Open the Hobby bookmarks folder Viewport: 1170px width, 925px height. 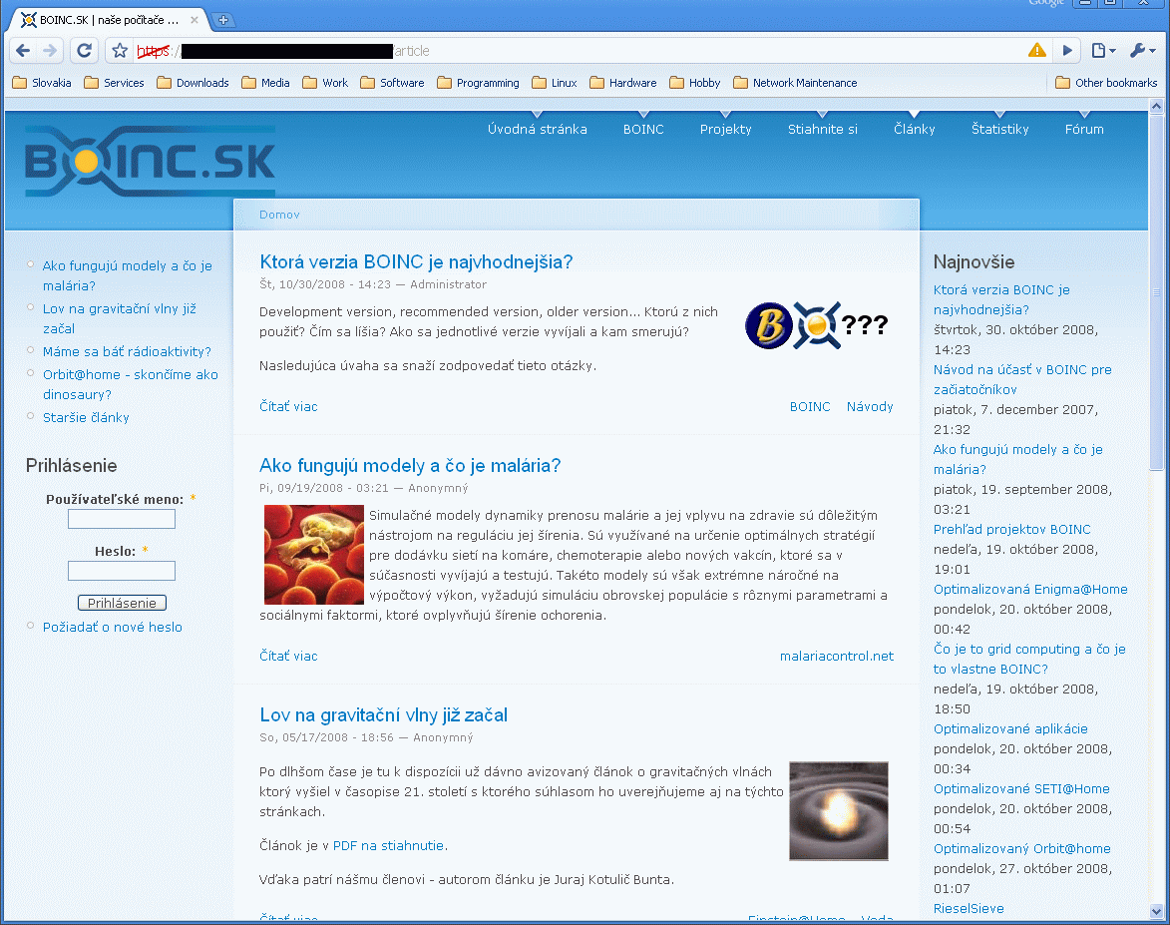click(x=694, y=83)
